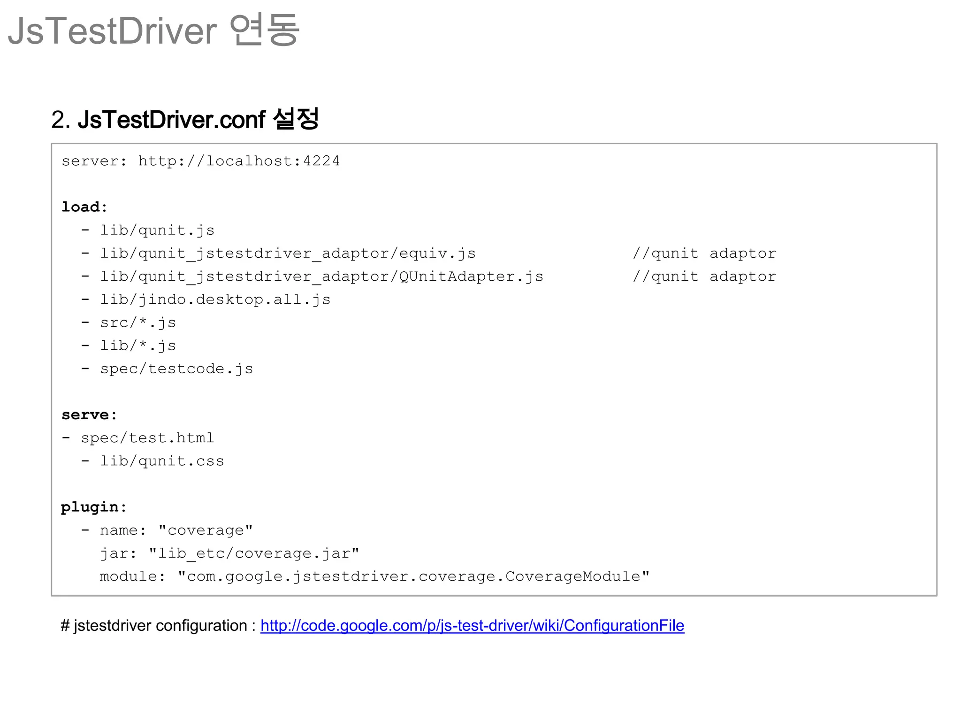Viewport: 961px width, 721px height.
Task: Click the spec/testcode.js entry
Action: click(176, 369)
